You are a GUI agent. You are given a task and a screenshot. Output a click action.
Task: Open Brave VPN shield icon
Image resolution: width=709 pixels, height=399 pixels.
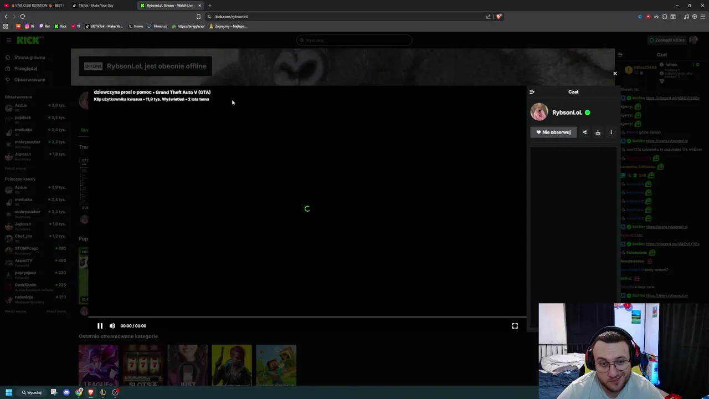click(694, 17)
